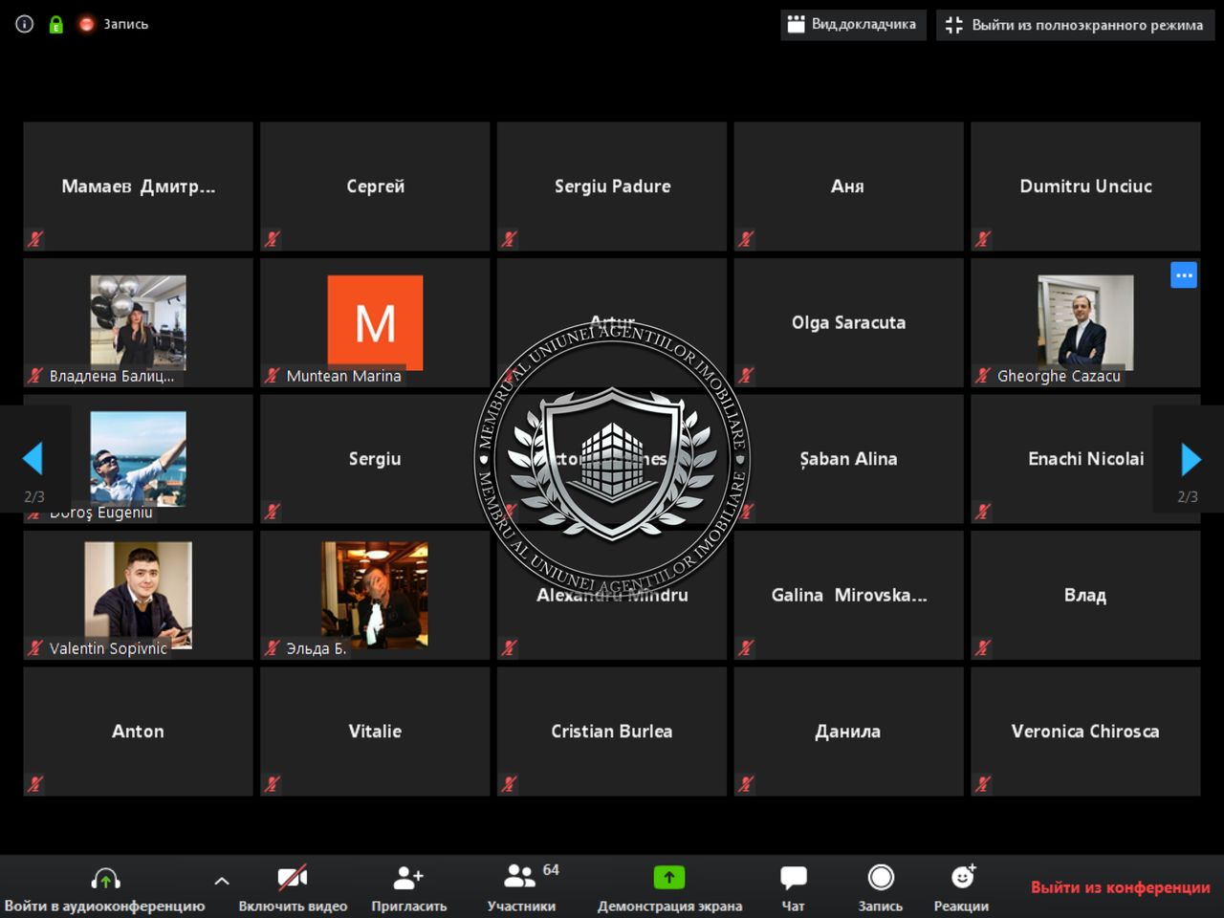Open Реакции reactions menu
The width and height of the screenshot is (1224, 918).
click(x=962, y=890)
